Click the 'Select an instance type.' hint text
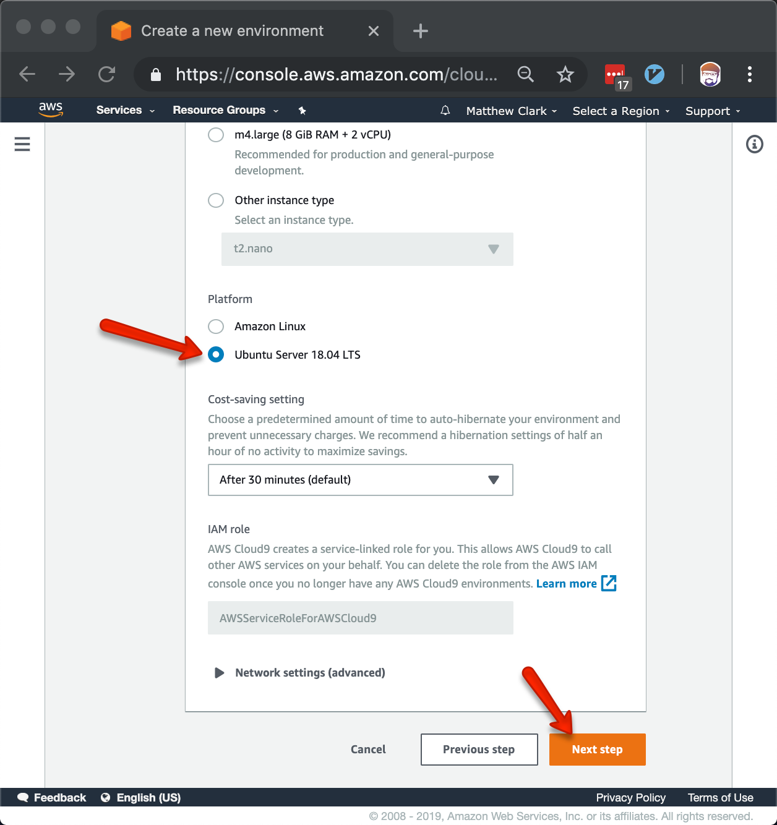 [x=294, y=220]
